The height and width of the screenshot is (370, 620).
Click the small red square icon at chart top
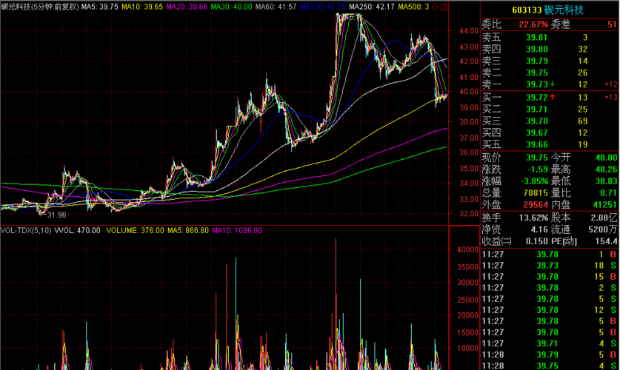pyautogui.click(x=444, y=6)
